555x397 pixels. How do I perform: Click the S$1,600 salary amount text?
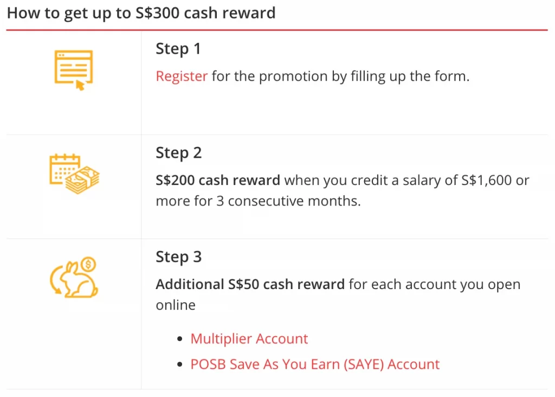487,180
